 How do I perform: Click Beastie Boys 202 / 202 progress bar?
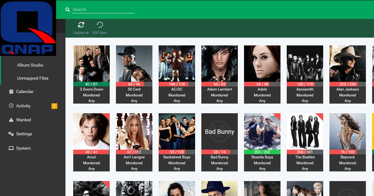tap(262, 152)
